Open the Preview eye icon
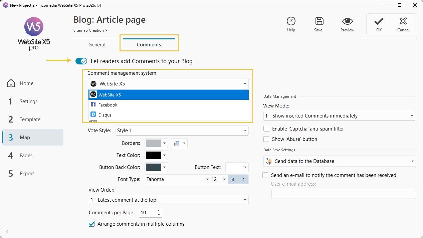This screenshot has width=423, height=238. tap(347, 21)
